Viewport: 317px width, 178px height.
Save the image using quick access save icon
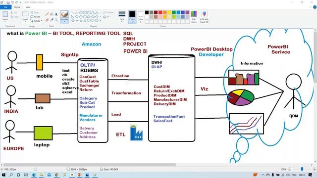click(x=8, y=2)
